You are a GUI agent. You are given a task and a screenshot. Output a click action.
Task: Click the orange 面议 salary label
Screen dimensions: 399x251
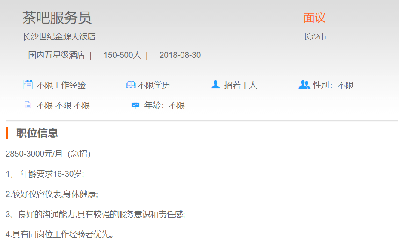coord(314,18)
